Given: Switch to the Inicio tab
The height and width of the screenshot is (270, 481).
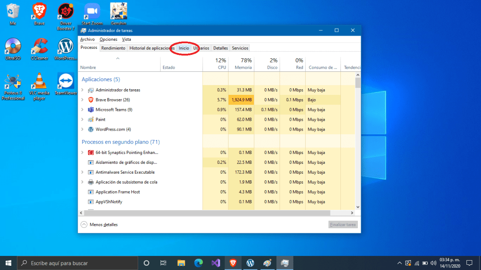Looking at the screenshot, I should [x=184, y=48].
